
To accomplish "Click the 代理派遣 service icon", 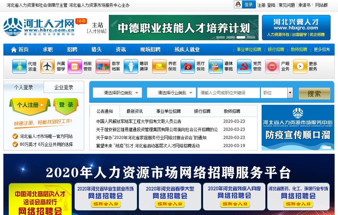I will [19, 66].
